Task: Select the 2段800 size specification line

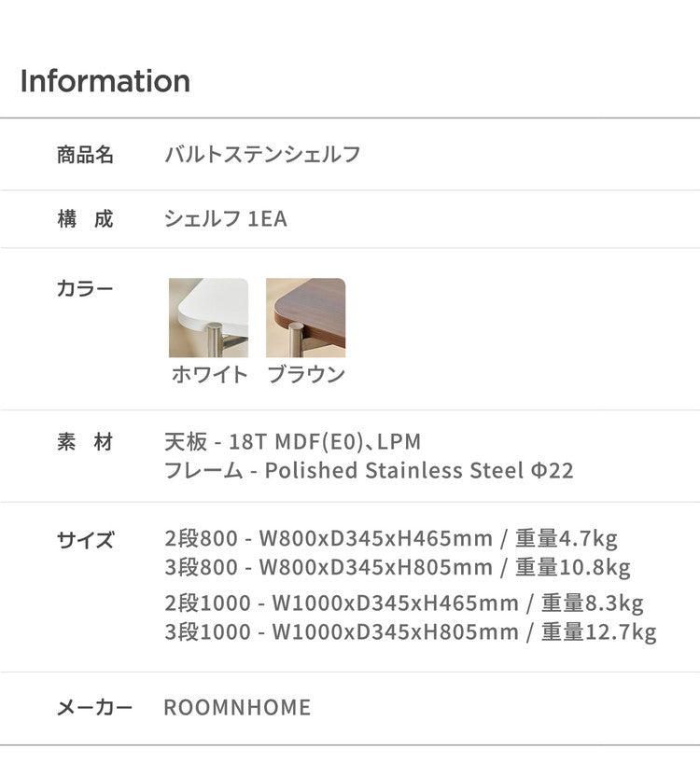Action: (390, 539)
